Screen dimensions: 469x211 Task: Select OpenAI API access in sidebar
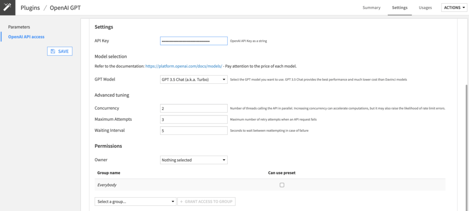click(x=26, y=37)
